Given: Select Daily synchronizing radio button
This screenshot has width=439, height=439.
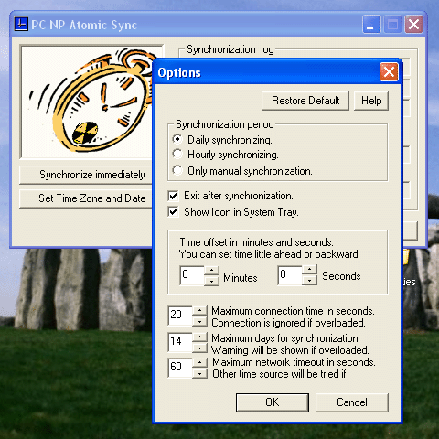Looking at the screenshot, I should (x=177, y=140).
